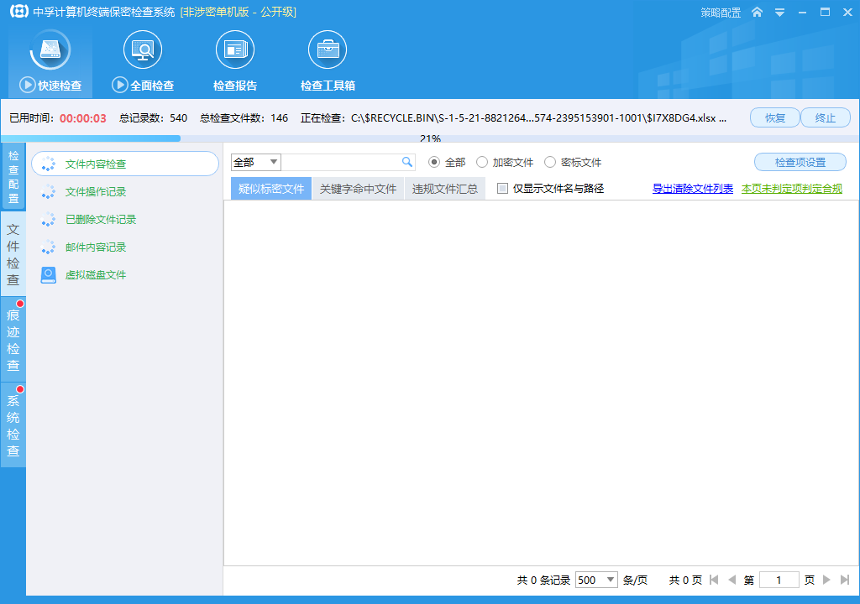Open the 检查报告 report icon
The width and height of the screenshot is (860, 604).
235,49
